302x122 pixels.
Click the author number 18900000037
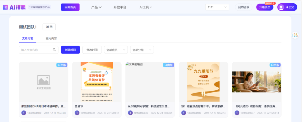(247, 113)
